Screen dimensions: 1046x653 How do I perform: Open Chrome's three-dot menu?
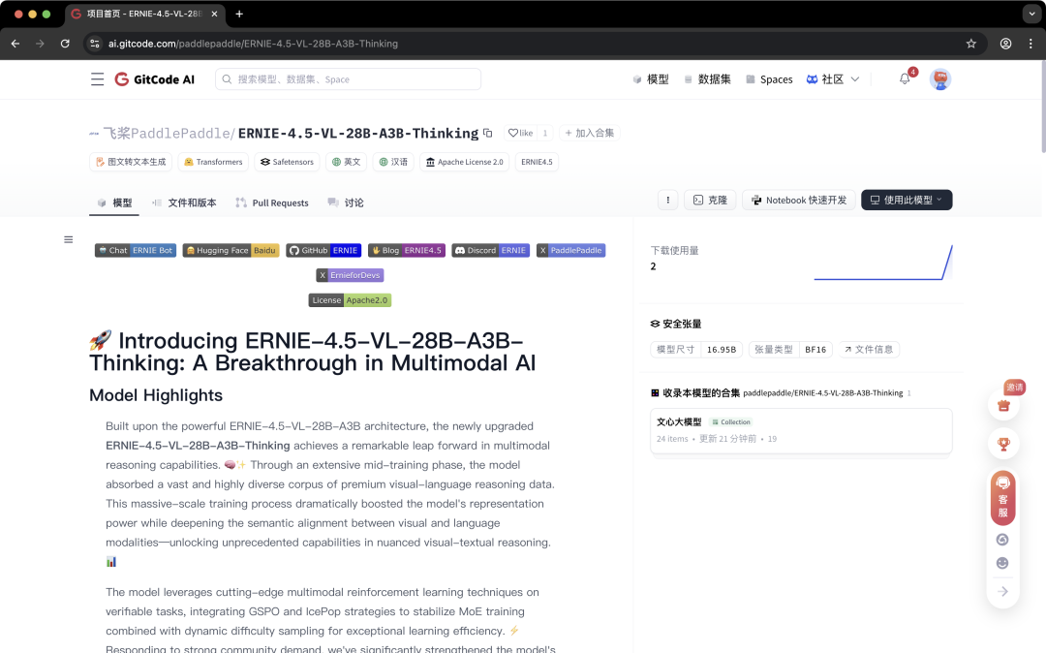tap(1031, 44)
